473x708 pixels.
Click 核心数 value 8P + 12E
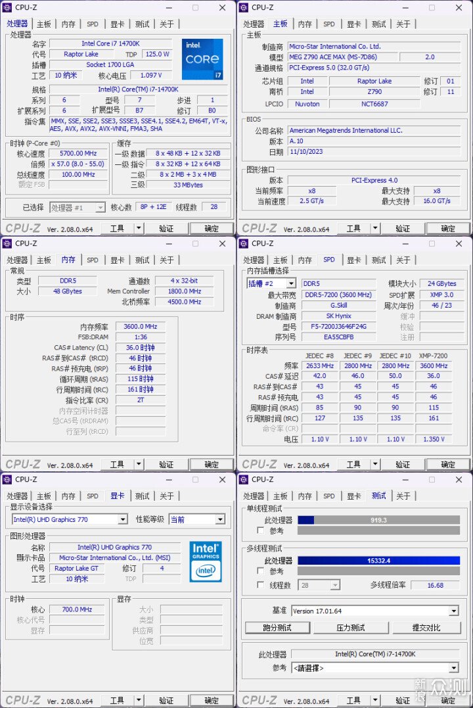coord(154,207)
